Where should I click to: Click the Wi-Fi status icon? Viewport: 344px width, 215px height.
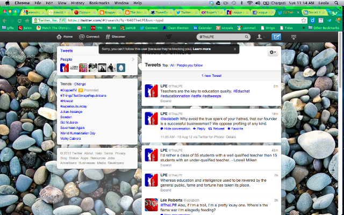click(249, 3)
